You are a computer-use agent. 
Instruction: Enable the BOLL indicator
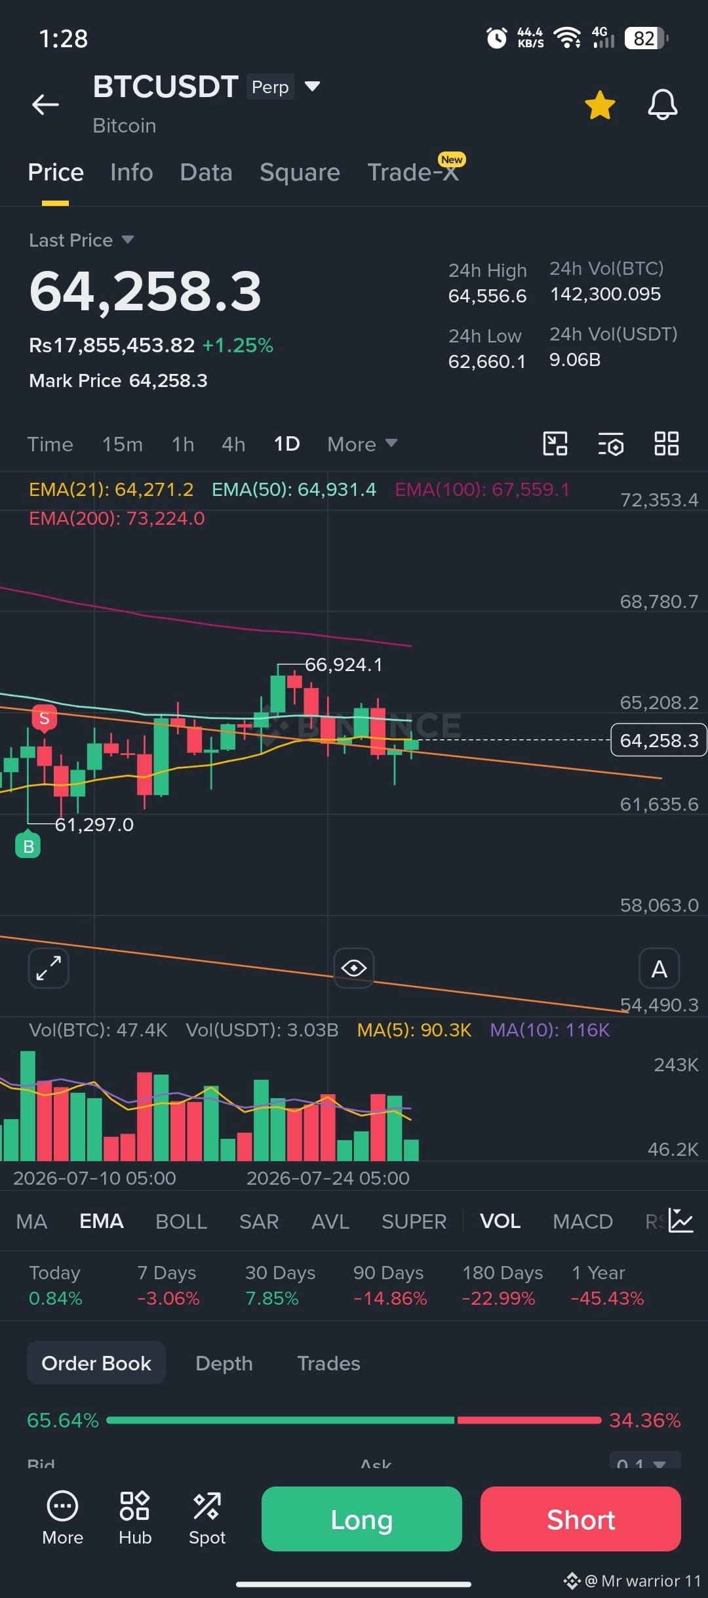tap(181, 1221)
